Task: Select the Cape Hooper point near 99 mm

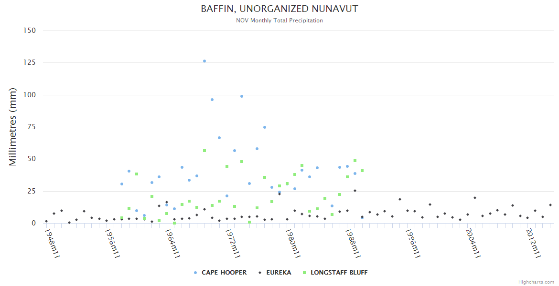Action: tap(242, 96)
